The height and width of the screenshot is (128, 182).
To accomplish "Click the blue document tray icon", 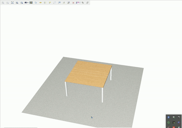I will pyautogui.click(x=169, y=117).
